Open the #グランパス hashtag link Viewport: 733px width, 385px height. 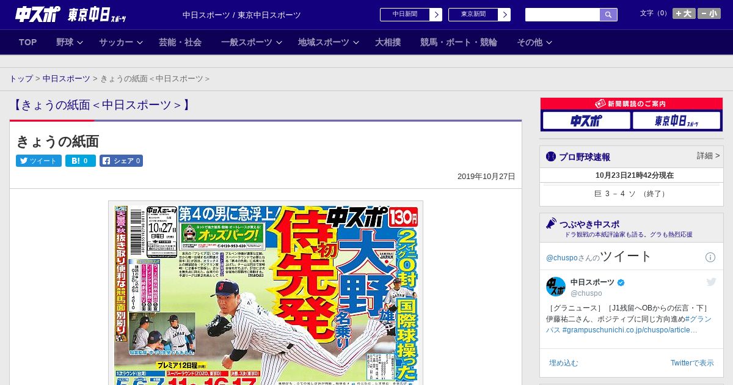click(629, 324)
